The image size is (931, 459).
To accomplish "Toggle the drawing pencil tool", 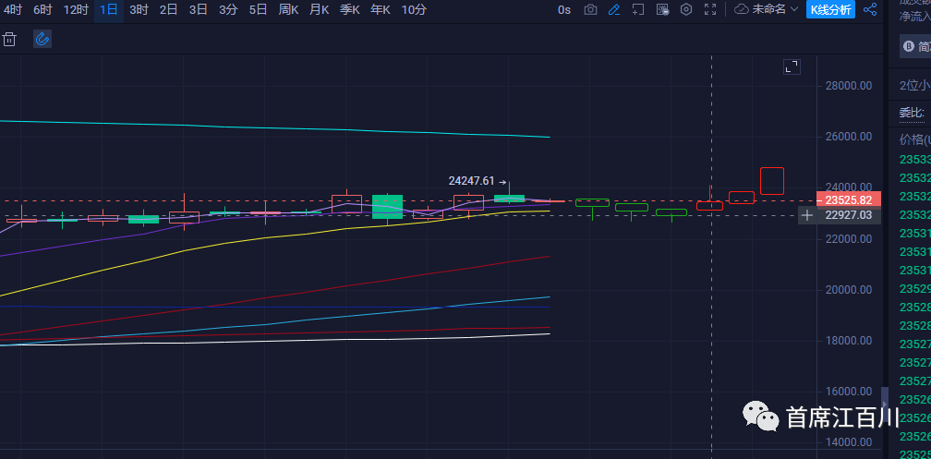I will 614,9.
